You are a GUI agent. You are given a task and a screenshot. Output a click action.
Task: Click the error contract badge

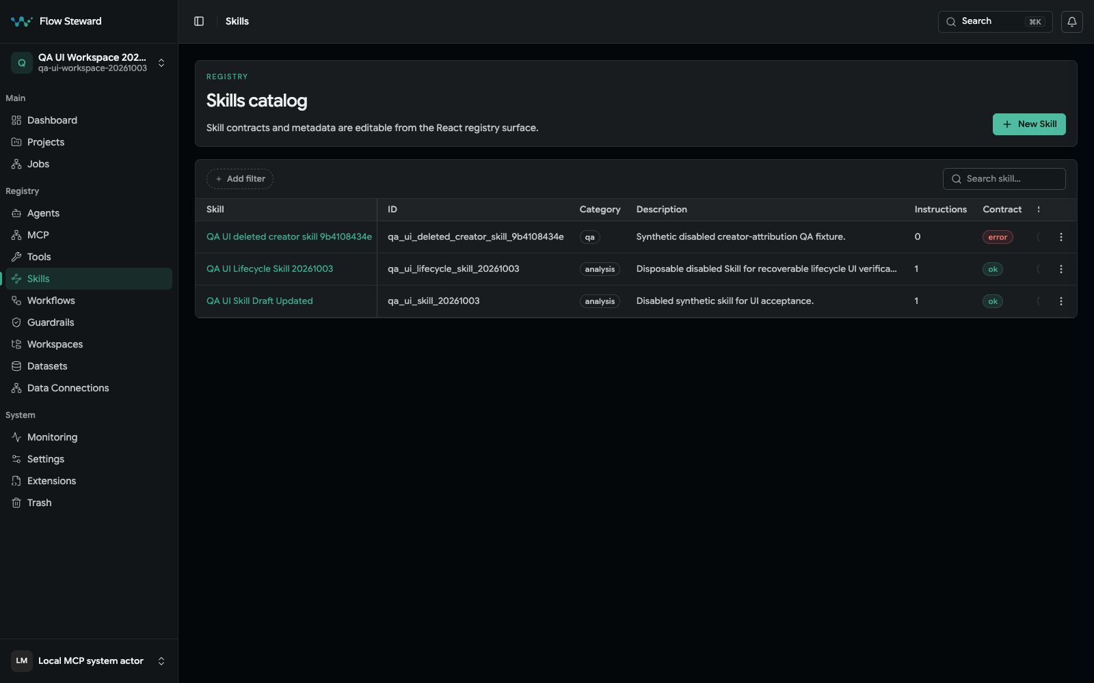[998, 237]
